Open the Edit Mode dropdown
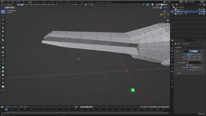 click(x=11, y=5)
